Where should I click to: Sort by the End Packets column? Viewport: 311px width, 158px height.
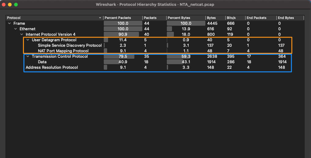(257, 18)
